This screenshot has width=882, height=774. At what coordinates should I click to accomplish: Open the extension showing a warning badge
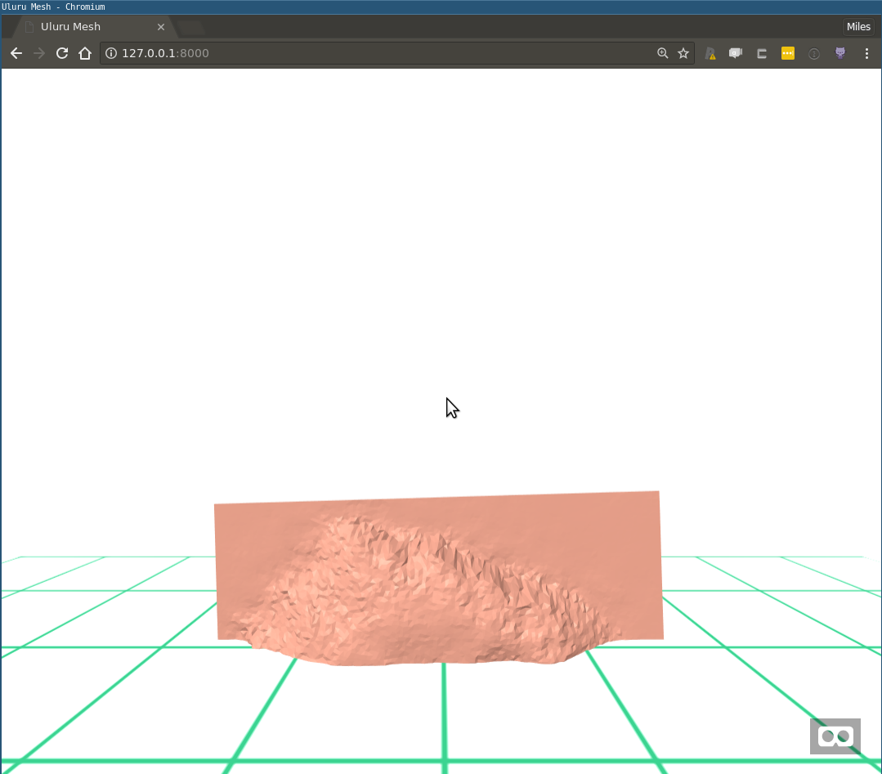tap(710, 53)
